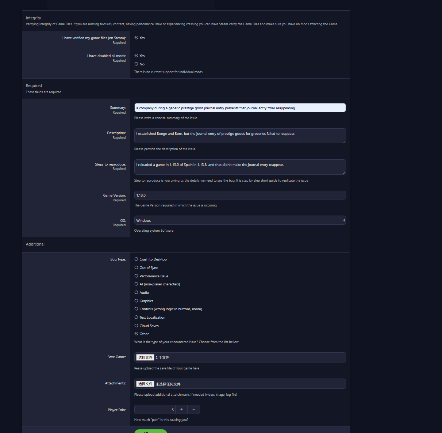442x433 pixels.
Task: Click 'How much "pain" is this causing you?' text
Action: (x=161, y=420)
